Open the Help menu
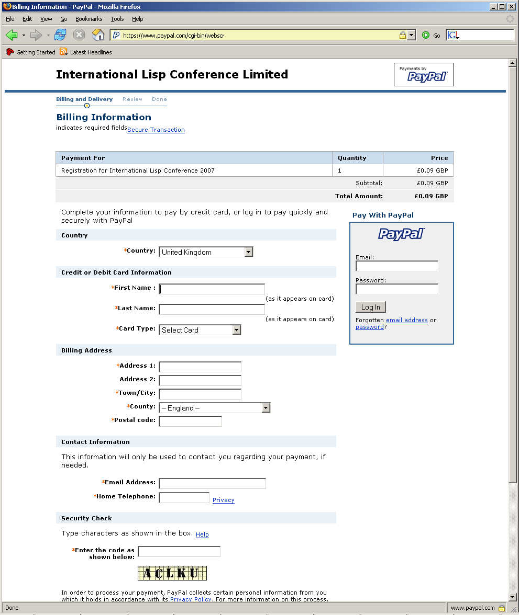This screenshot has height=615, width=519. [138, 19]
